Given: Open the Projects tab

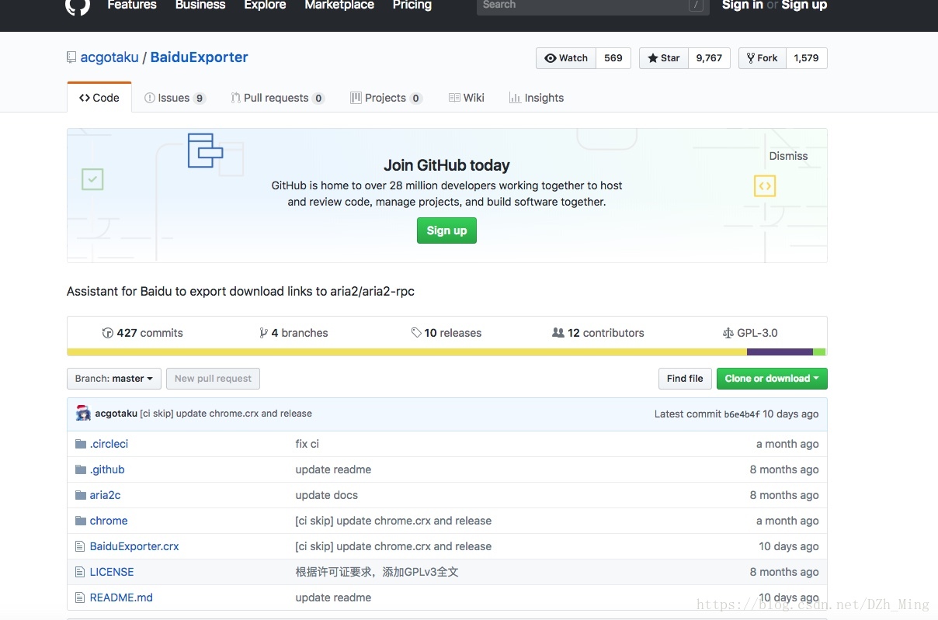Looking at the screenshot, I should pyautogui.click(x=386, y=98).
